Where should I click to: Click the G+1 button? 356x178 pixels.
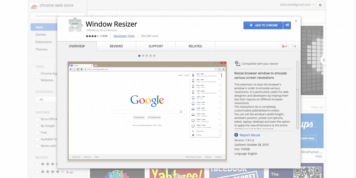pos(284,46)
